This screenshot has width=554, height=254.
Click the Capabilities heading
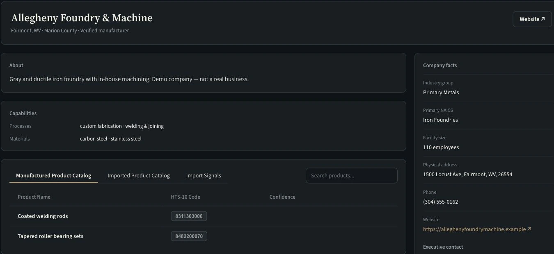pos(23,113)
